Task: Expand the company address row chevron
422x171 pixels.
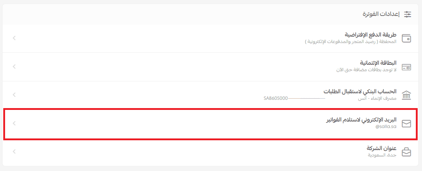Action: [x=14, y=151]
